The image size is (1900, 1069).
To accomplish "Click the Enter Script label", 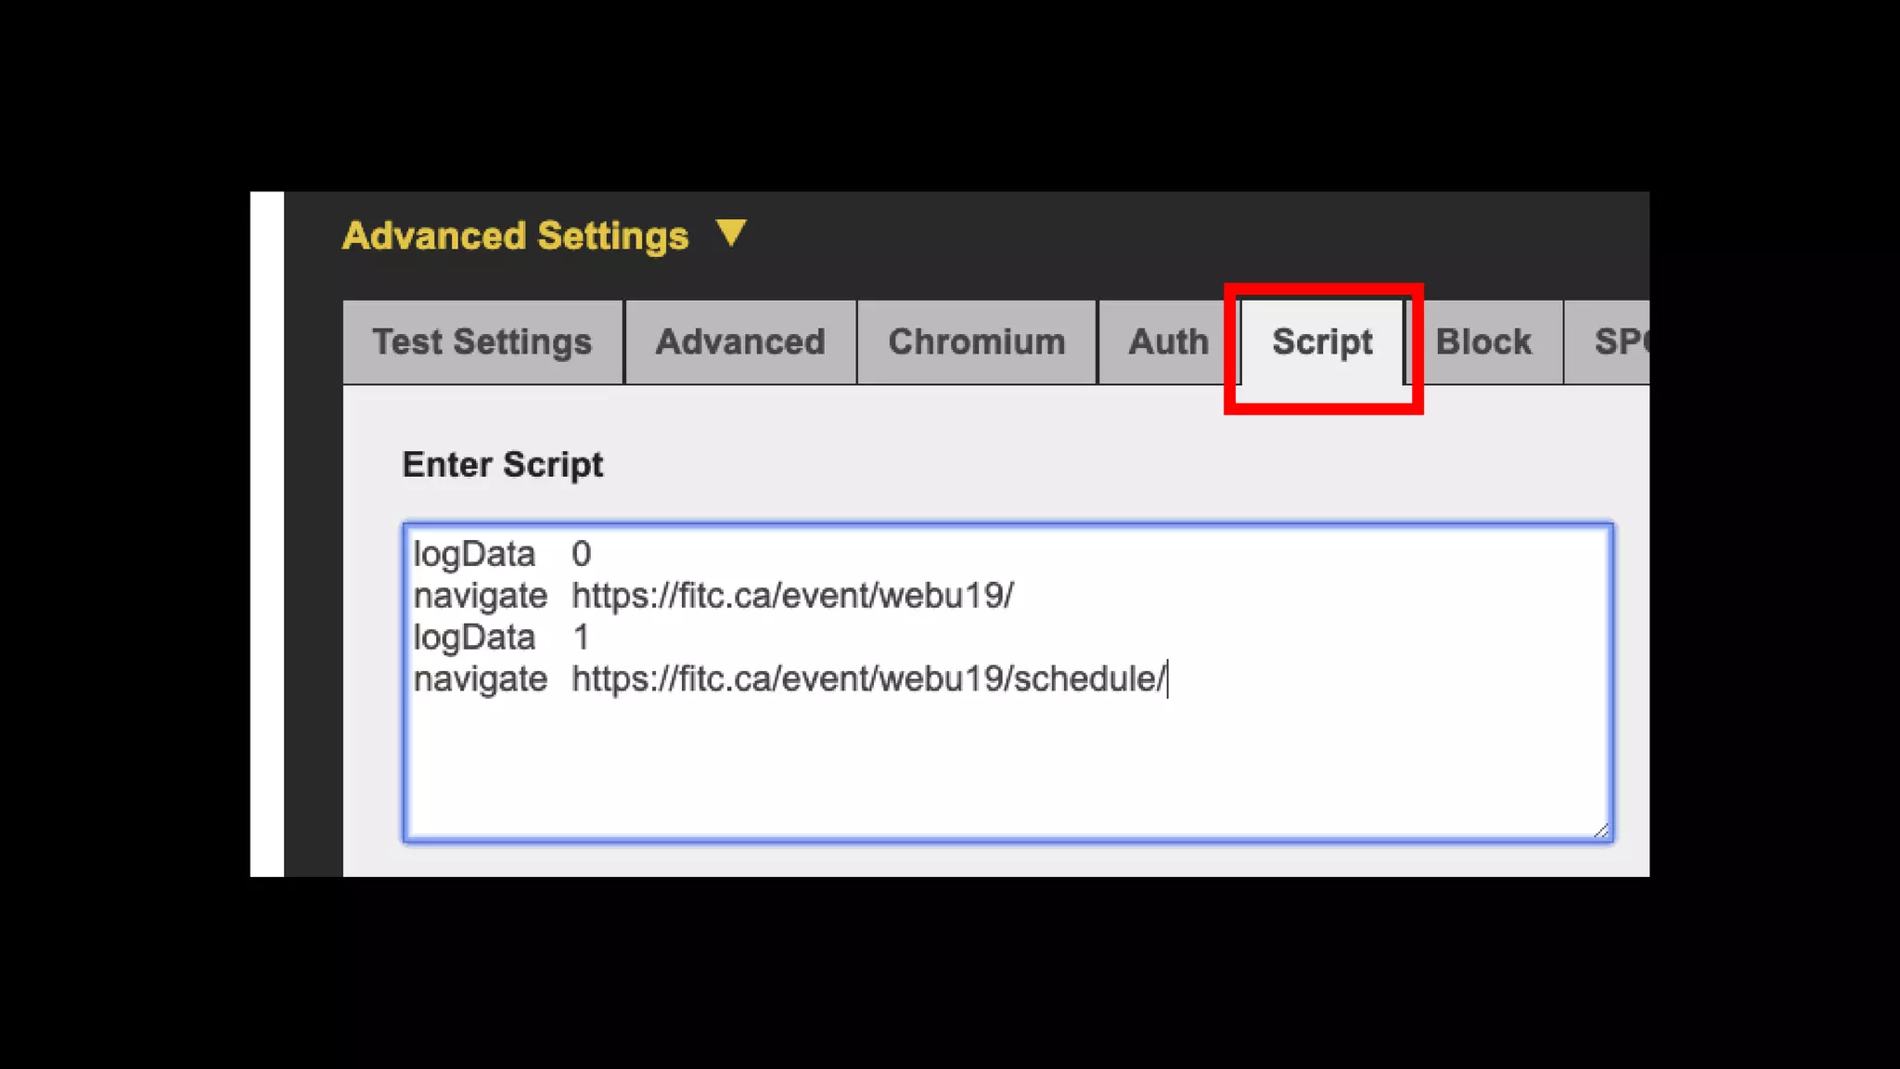I will (502, 464).
